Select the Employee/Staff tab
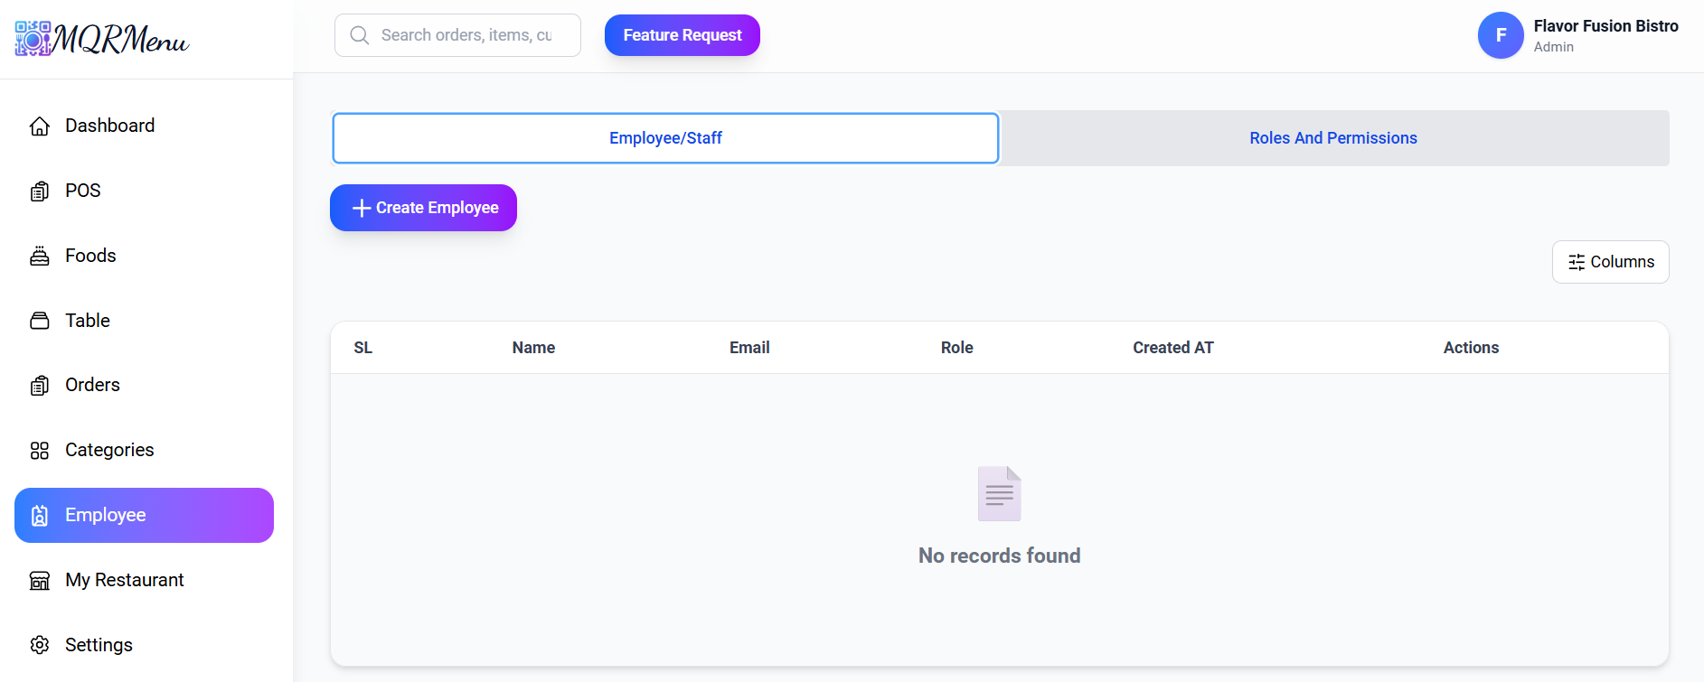Screen dimensions: 1704x682 (x=665, y=138)
